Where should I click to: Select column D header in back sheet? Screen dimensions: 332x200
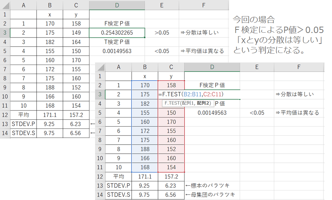(117, 5)
